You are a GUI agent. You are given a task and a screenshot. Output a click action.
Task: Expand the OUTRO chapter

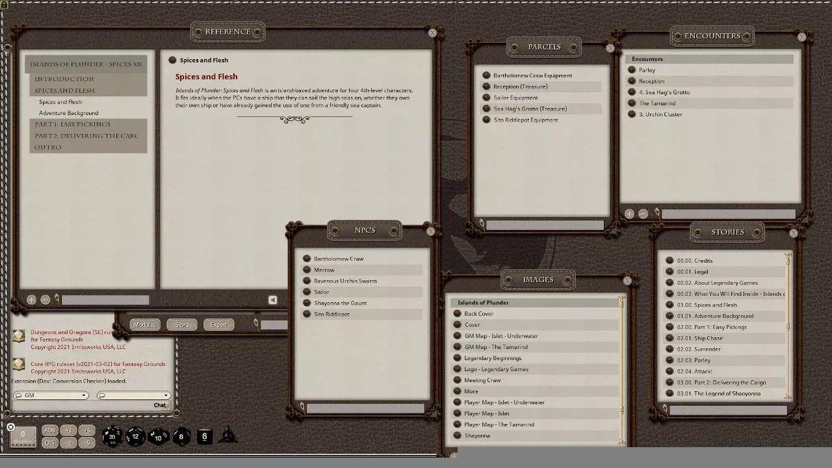(x=88, y=147)
